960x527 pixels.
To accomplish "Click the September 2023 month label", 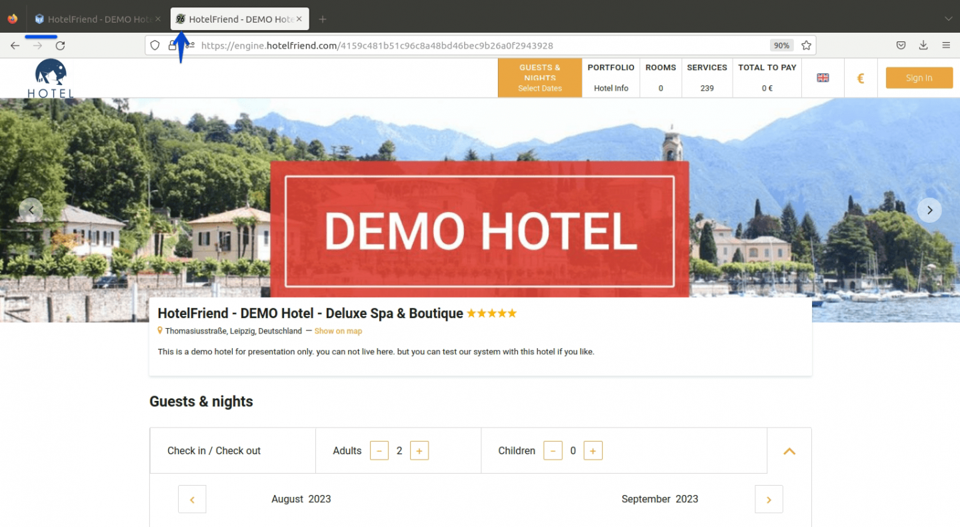I will tap(660, 499).
